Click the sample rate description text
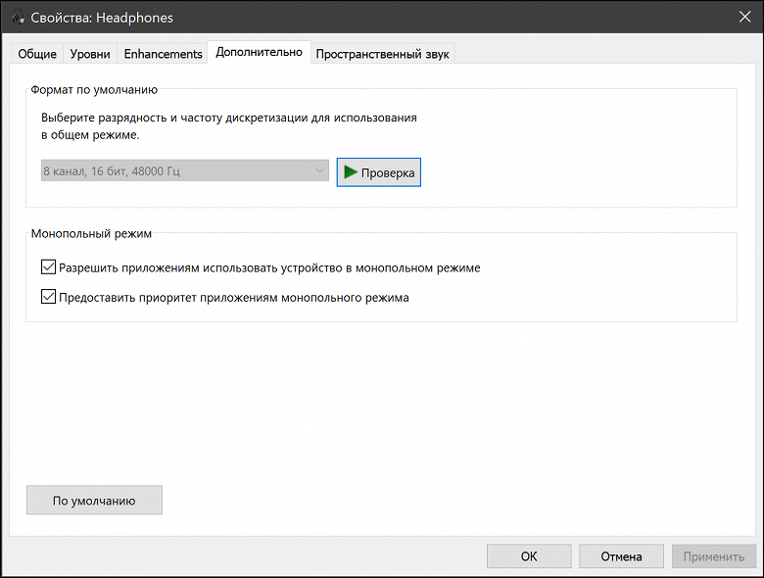 [x=229, y=126]
